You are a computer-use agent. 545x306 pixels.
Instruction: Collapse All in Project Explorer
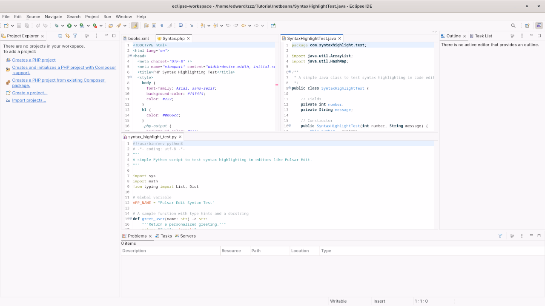click(x=60, y=36)
